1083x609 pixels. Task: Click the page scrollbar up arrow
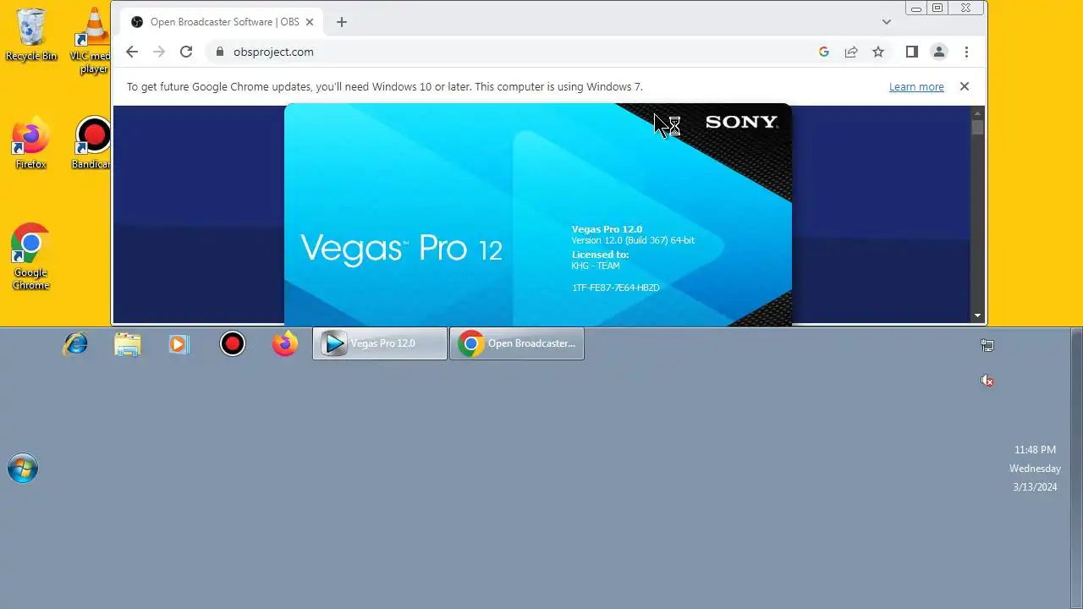pos(978,112)
